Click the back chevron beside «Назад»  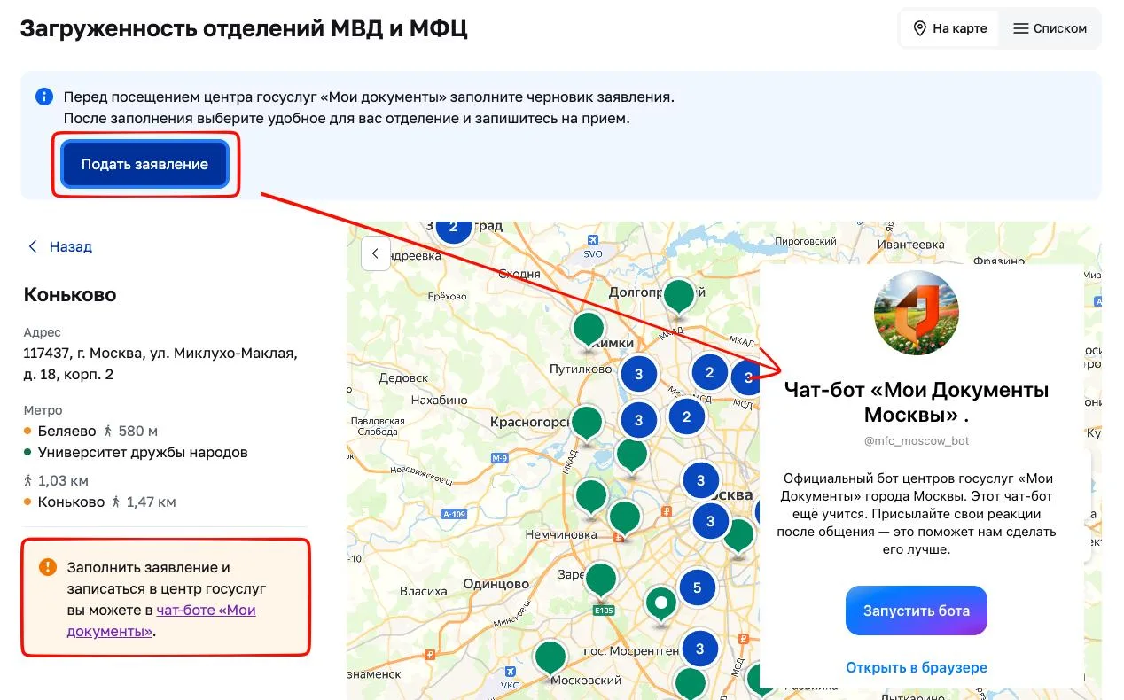[x=33, y=246]
